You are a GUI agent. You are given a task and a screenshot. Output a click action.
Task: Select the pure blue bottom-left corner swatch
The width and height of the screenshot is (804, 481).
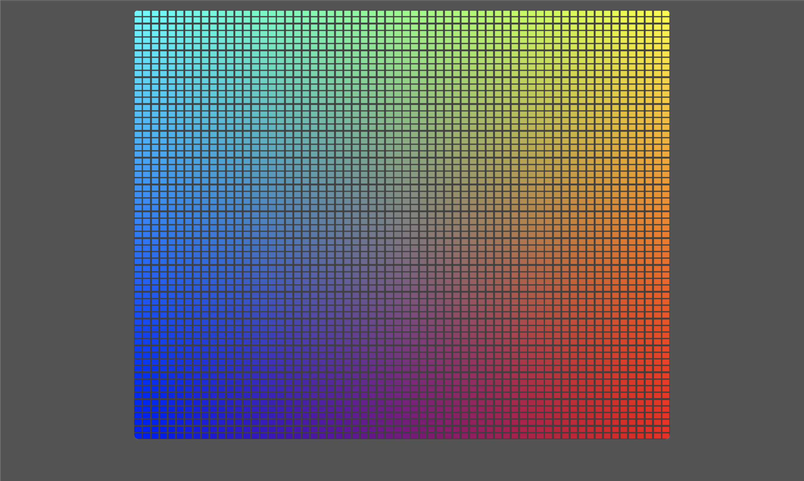[x=138, y=436]
